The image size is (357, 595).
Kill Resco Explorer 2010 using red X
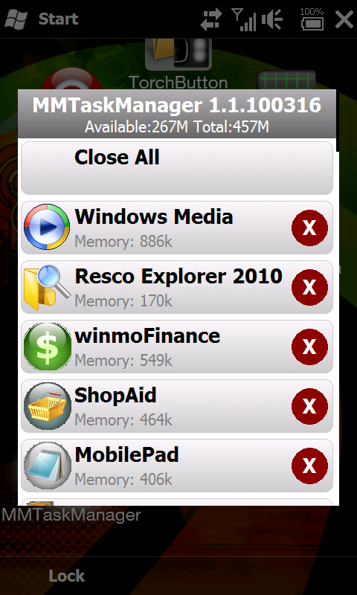pyautogui.click(x=309, y=288)
